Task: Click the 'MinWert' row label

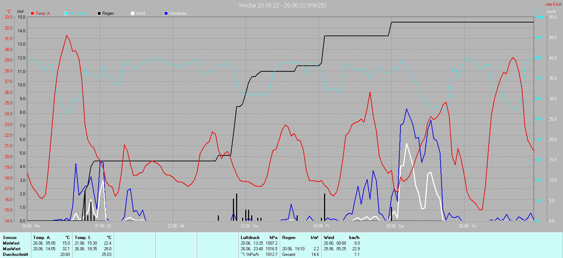Action: 11,243
